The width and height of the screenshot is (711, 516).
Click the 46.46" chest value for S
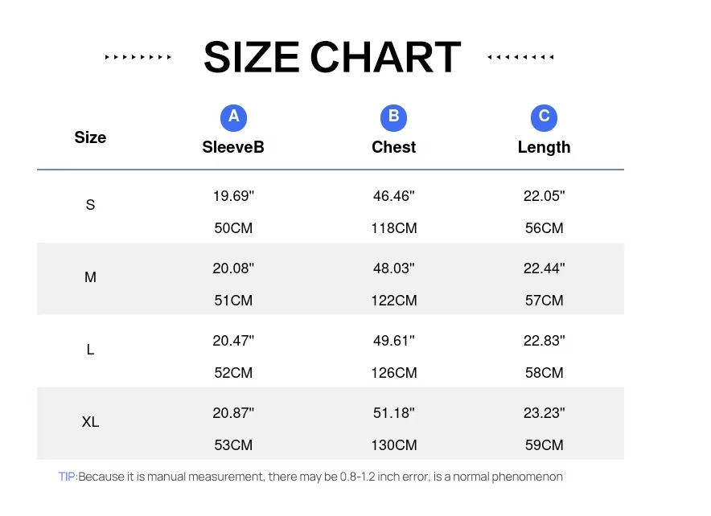pyautogui.click(x=394, y=196)
